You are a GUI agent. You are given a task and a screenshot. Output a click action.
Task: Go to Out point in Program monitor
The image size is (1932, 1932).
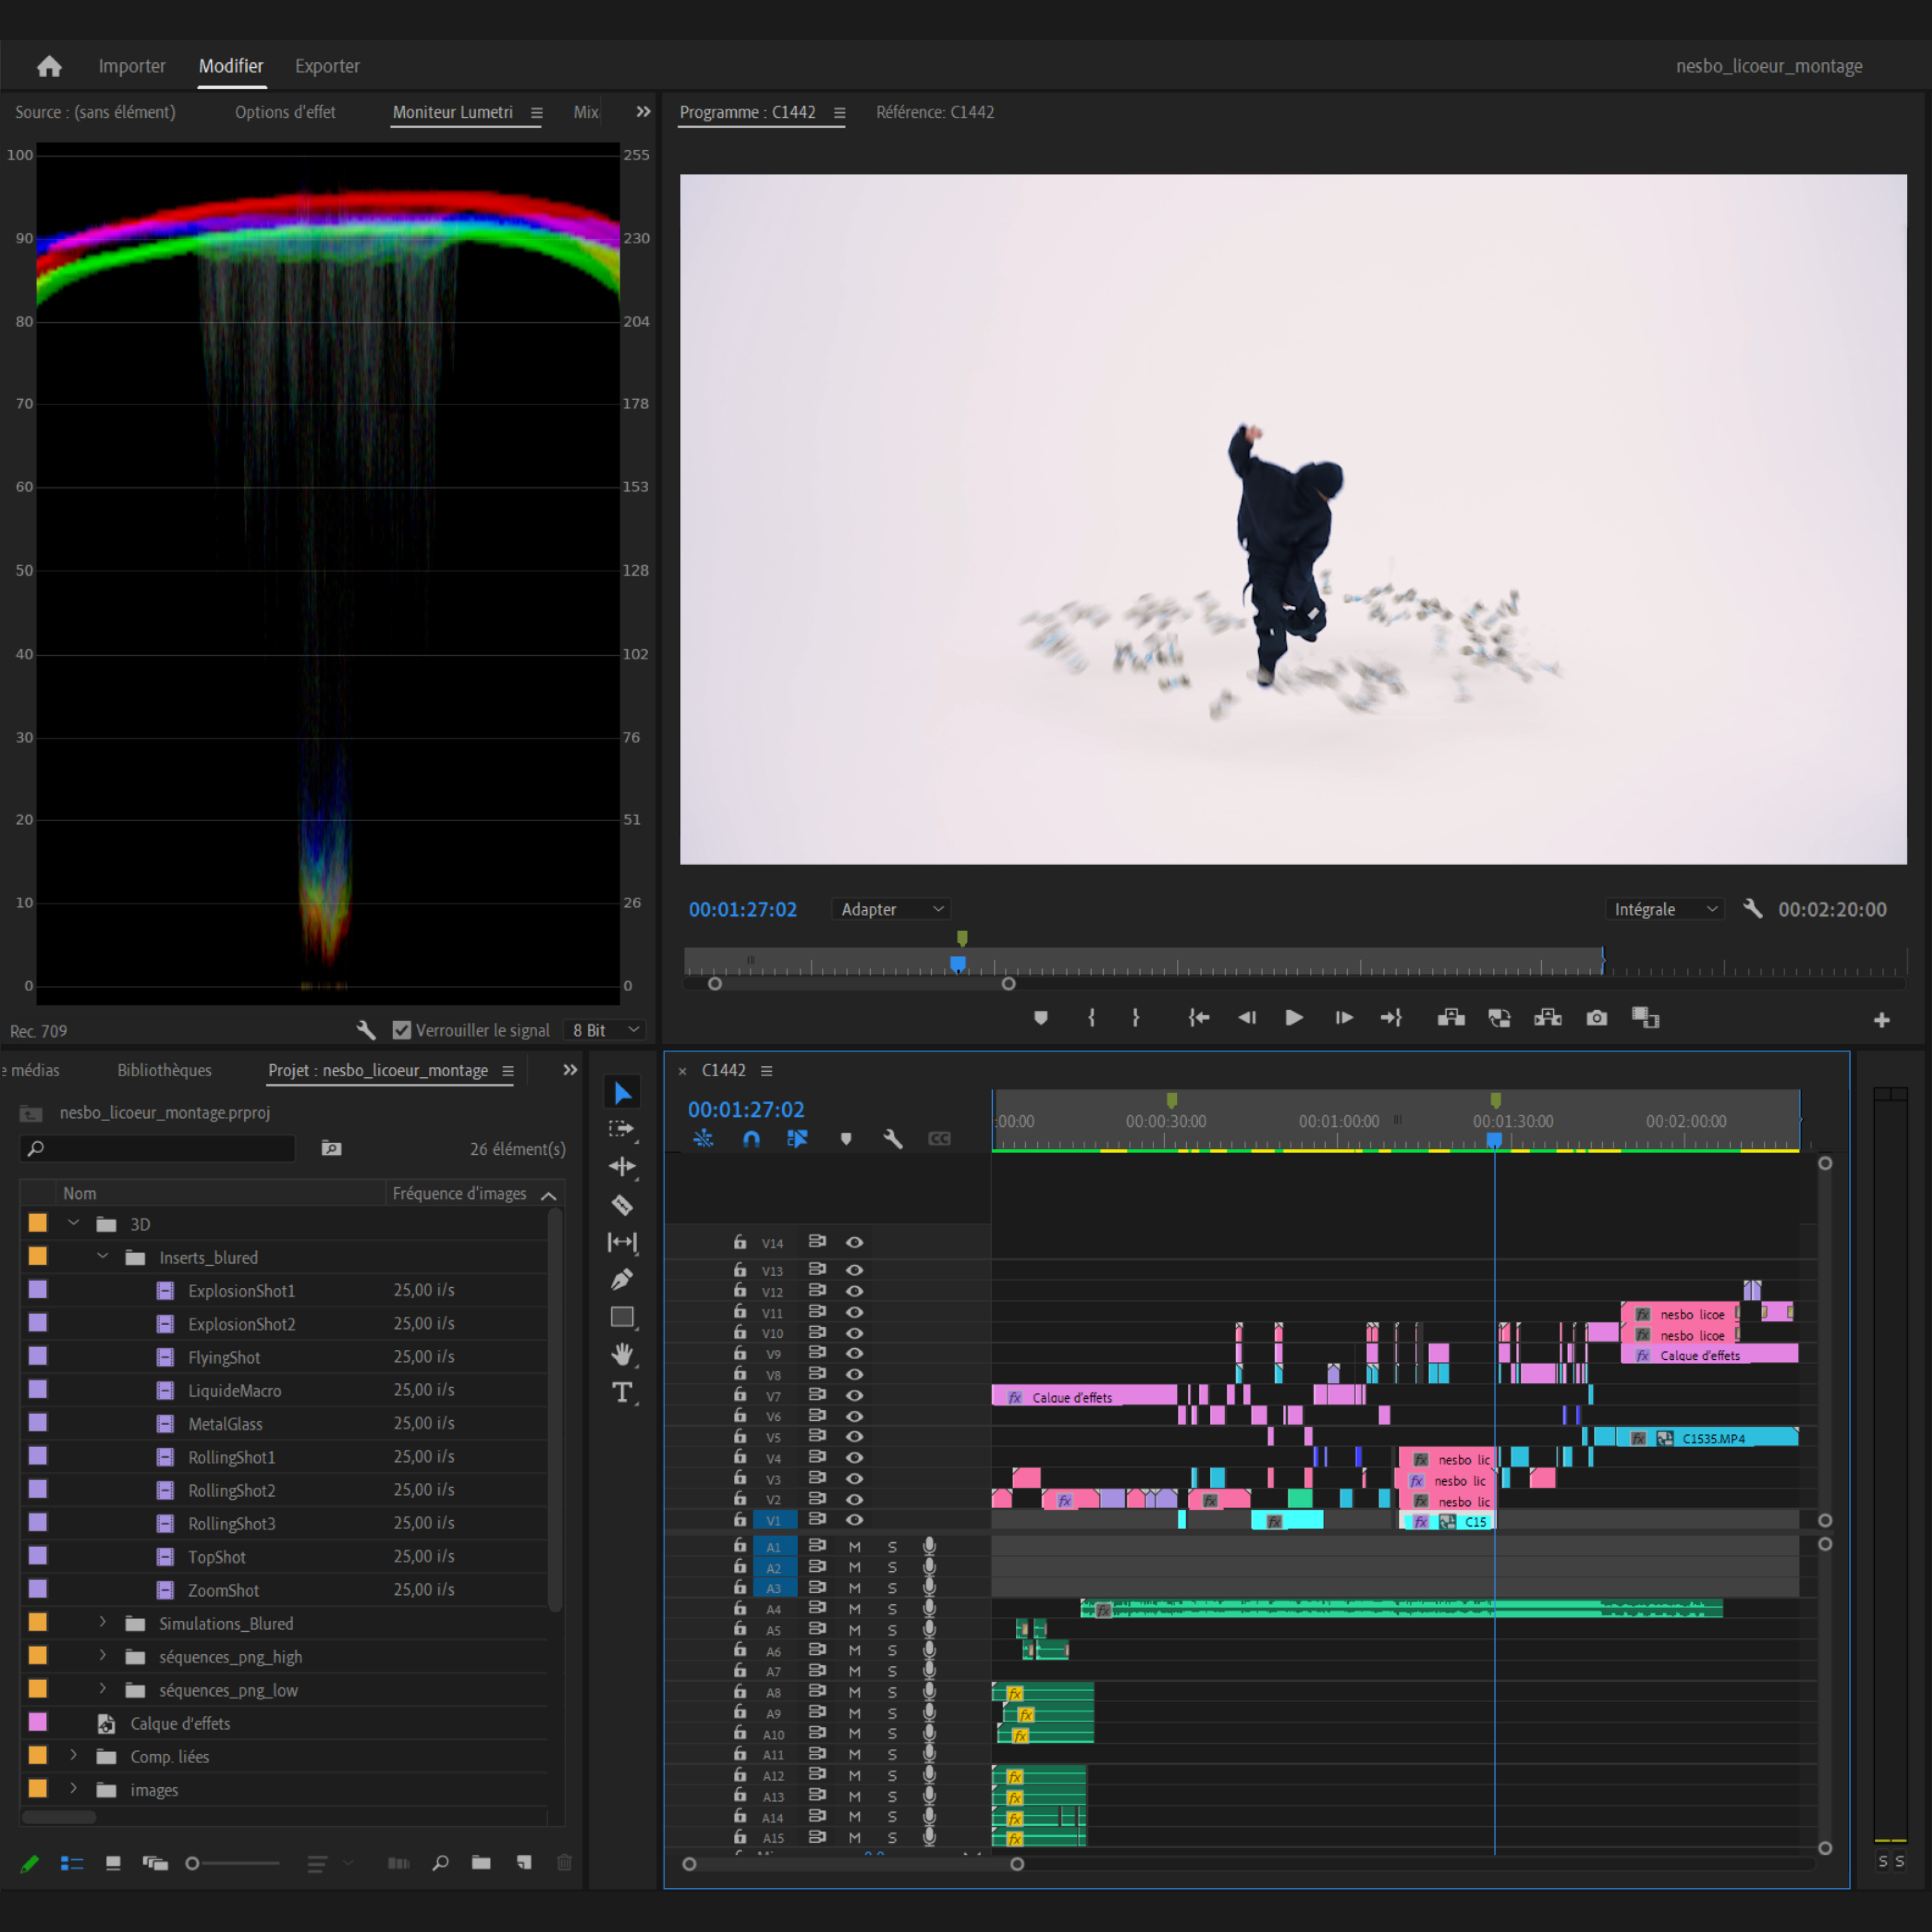coord(1391,1018)
